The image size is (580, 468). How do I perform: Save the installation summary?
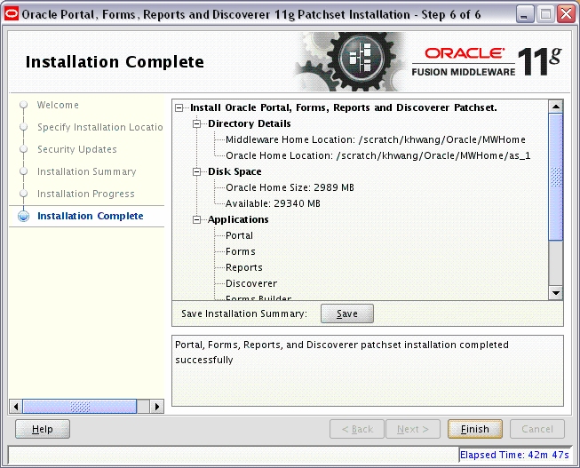(x=347, y=313)
